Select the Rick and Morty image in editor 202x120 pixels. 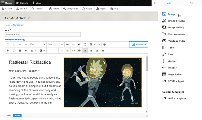(x=103, y=82)
